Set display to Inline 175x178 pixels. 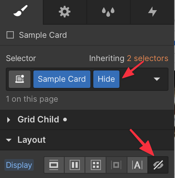point(137,165)
